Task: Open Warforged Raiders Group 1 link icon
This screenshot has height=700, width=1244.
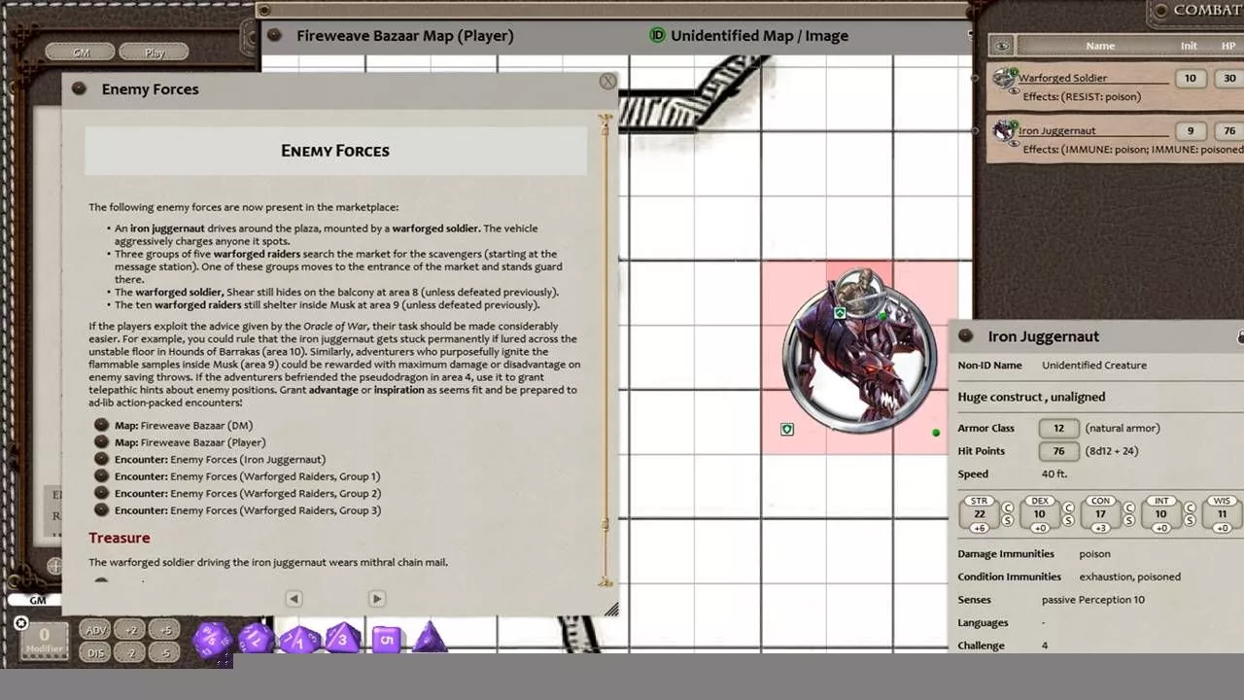Action: (x=101, y=476)
